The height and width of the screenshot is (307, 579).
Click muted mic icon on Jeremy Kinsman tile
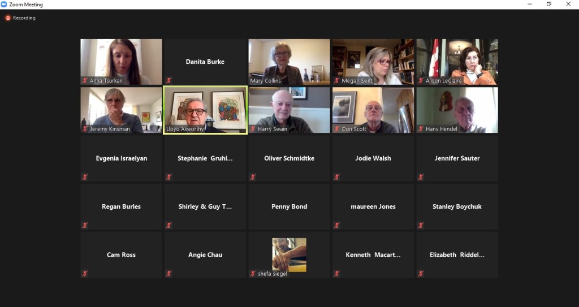pyautogui.click(x=85, y=129)
